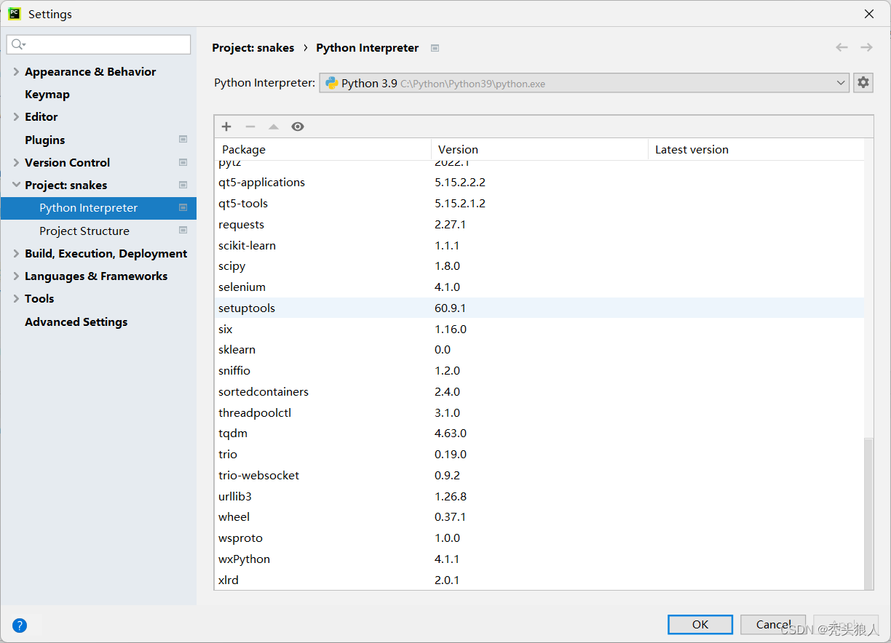Click the breadcrumb panel icon next to Python Interpreter
The width and height of the screenshot is (891, 643).
[435, 47]
